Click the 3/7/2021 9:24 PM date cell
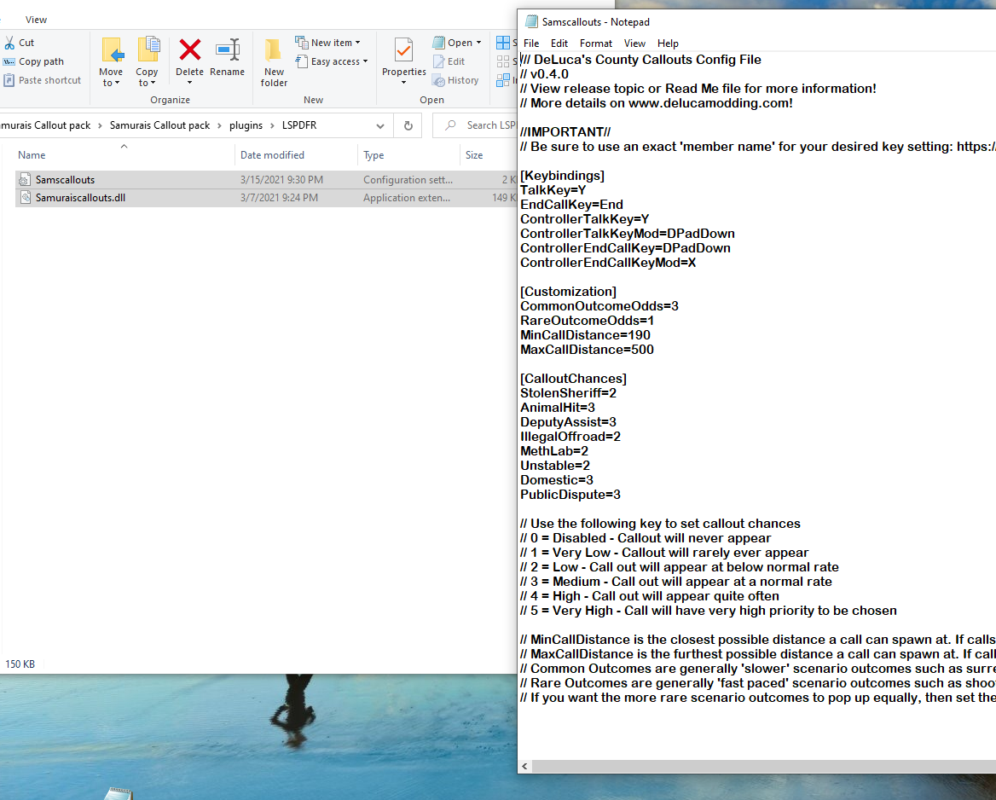The image size is (996, 800). [280, 198]
